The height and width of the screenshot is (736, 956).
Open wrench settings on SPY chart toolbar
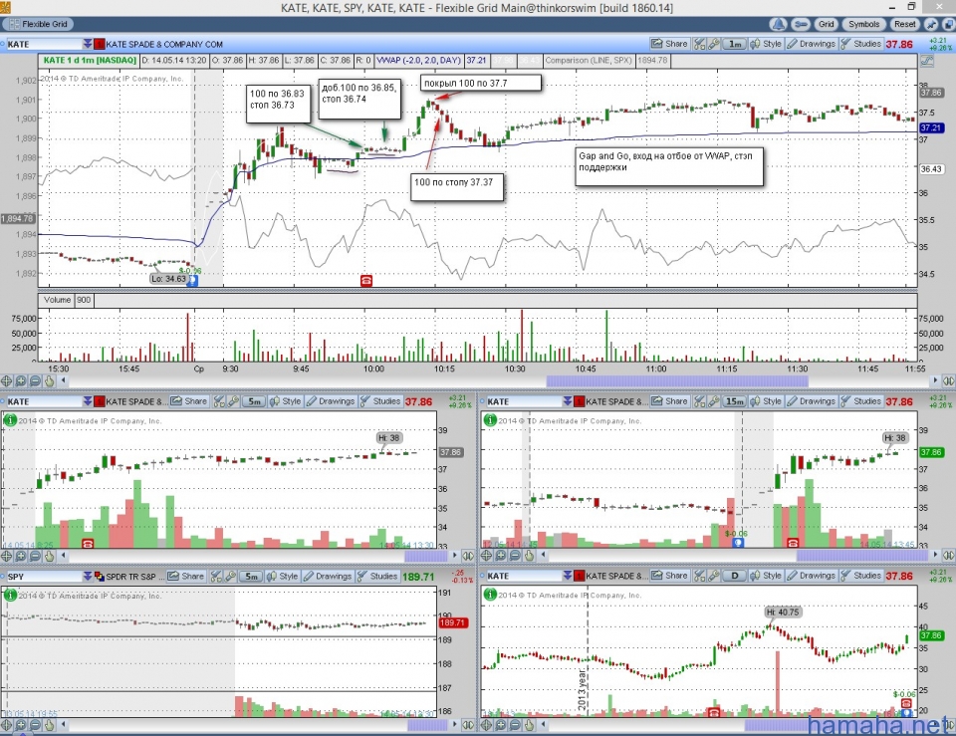pos(230,577)
